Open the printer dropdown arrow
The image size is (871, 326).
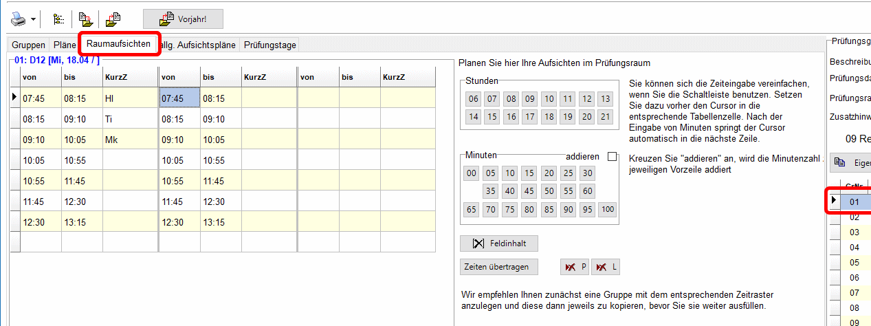[x=33, y=19]
